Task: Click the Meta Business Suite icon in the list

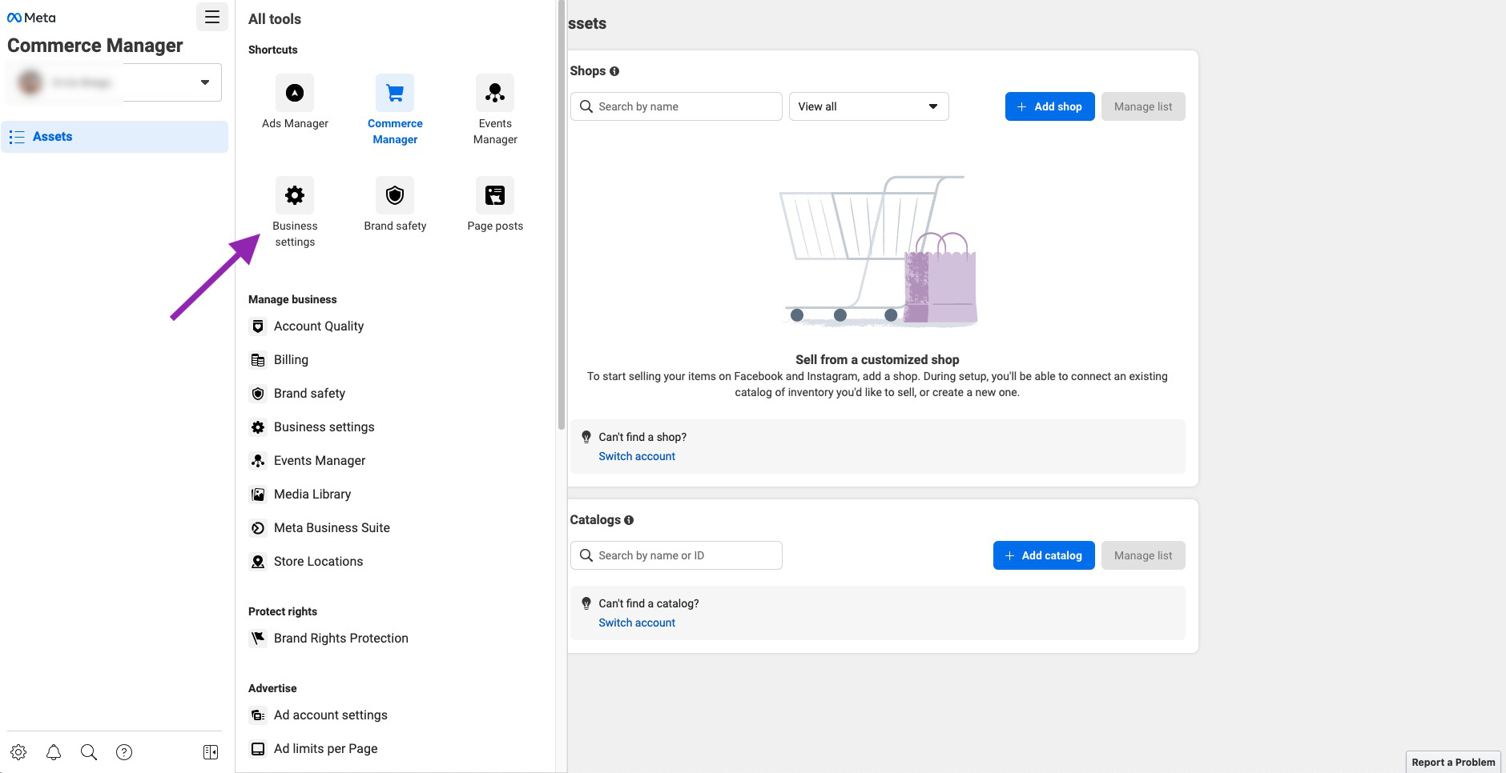Action: point(258,528)
